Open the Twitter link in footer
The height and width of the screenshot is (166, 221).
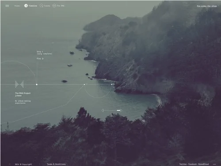(183, 164)
